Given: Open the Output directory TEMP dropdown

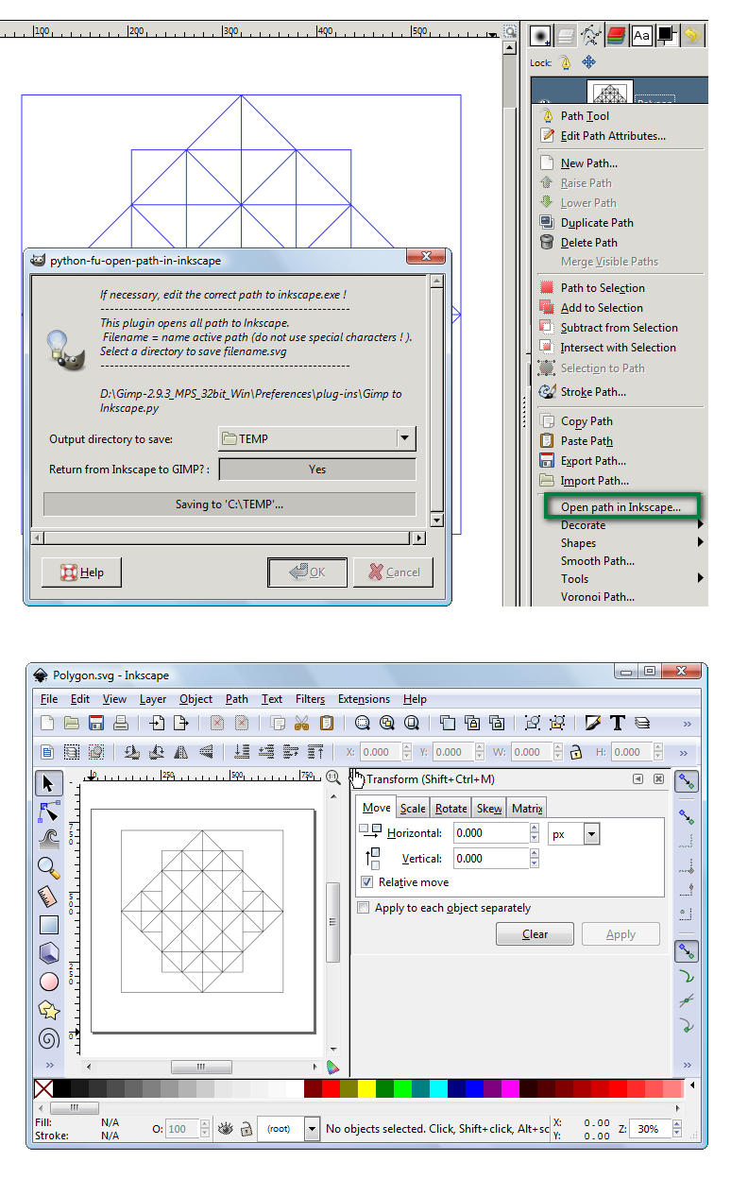Looking at the screenshot, I should [317, 438].
